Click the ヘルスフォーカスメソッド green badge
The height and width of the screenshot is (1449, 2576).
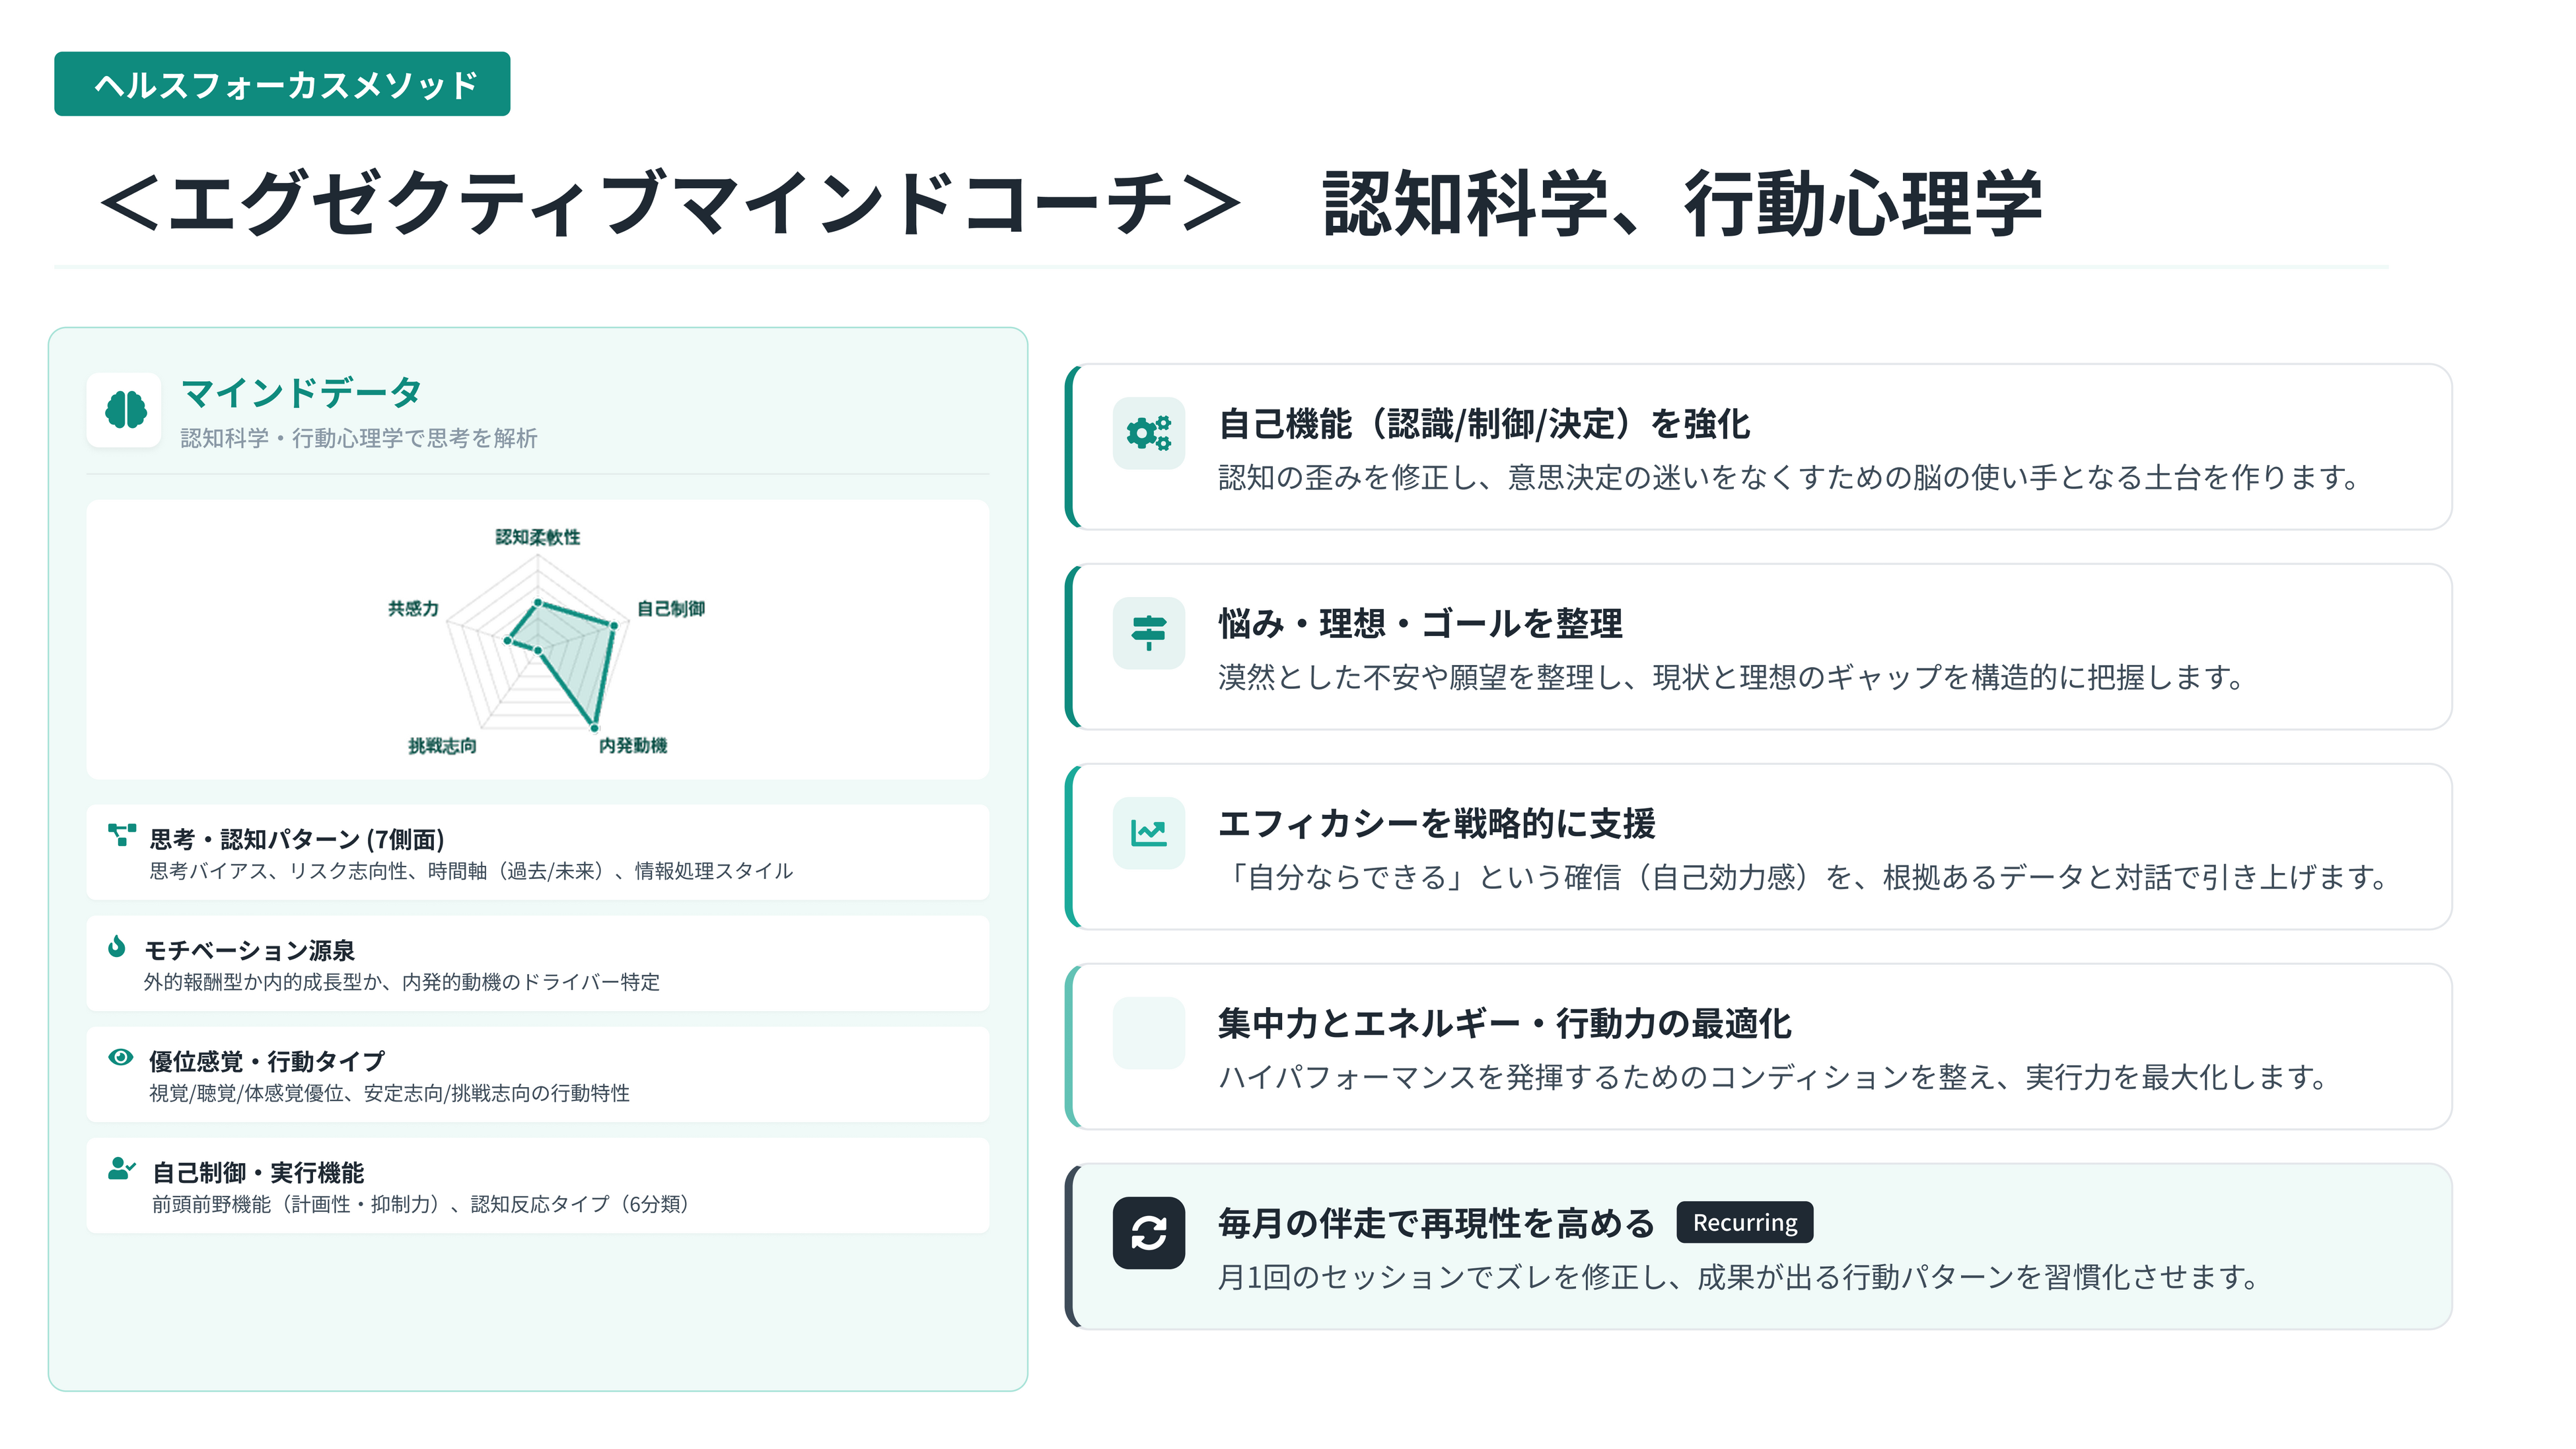tap(282, 84)
